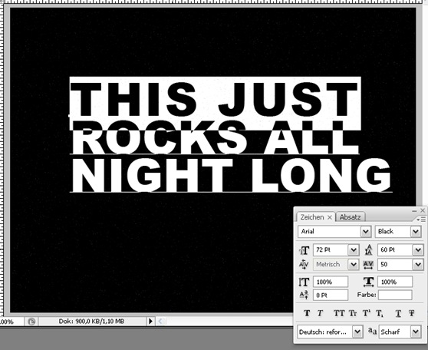Apply Superscript text style
Screen dimensions: 428x350
pyautogui.click(x=366, y=313)
